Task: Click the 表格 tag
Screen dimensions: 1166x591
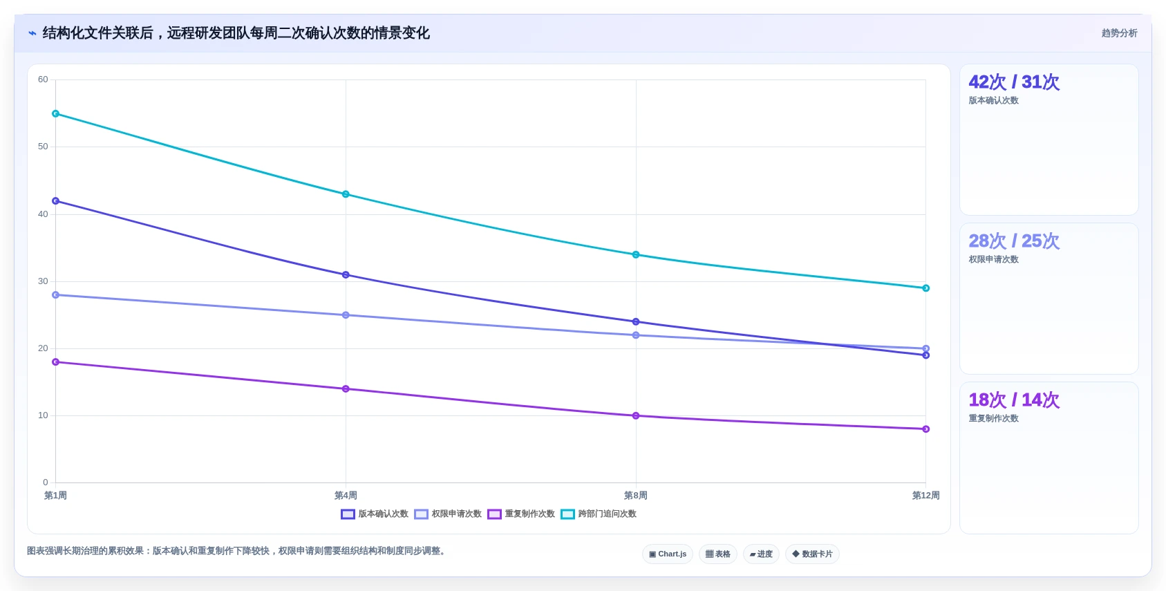Action: coord(718,554)
